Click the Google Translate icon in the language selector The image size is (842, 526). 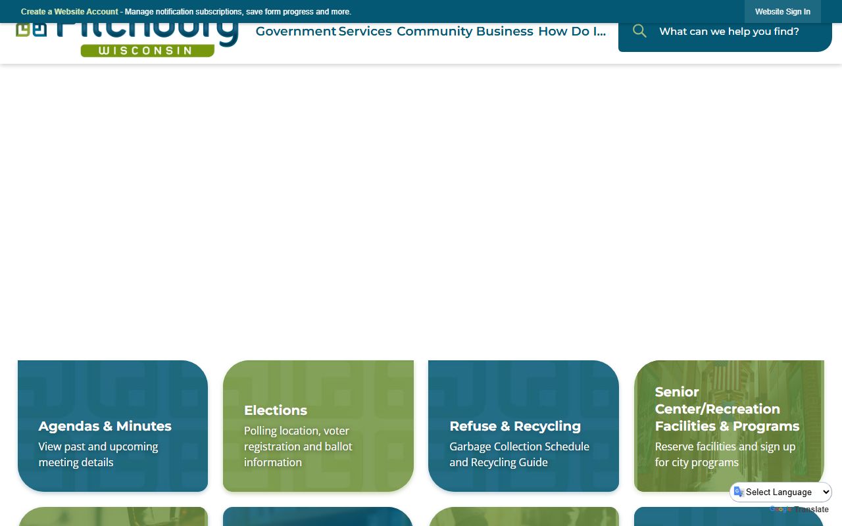[739, 492]
